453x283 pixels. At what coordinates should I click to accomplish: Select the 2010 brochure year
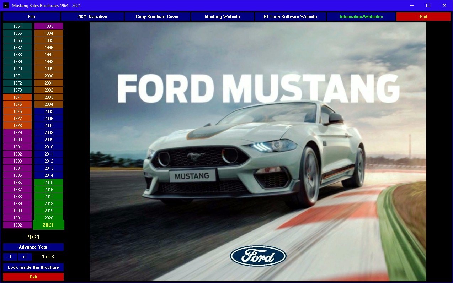point(49,147)
